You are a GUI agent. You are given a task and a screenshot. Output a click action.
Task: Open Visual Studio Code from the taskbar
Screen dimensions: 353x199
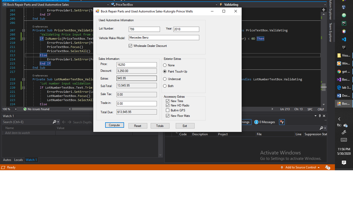344,39
